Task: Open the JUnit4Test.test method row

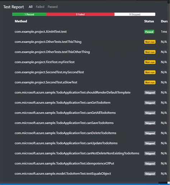Action: (x=41, y=32)
